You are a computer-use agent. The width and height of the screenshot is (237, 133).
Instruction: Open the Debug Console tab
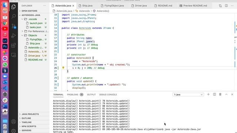coord(108,95)
